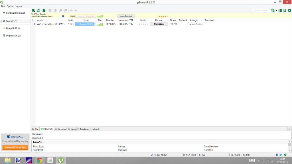Select Torente (1) in sidebar
The width and height of the screenshot is (292, 164).
[11, 21]
